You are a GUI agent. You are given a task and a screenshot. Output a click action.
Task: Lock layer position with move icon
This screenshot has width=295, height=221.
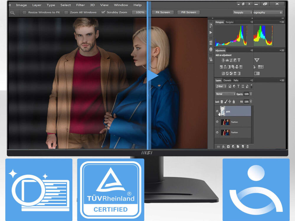click(230, 101)
